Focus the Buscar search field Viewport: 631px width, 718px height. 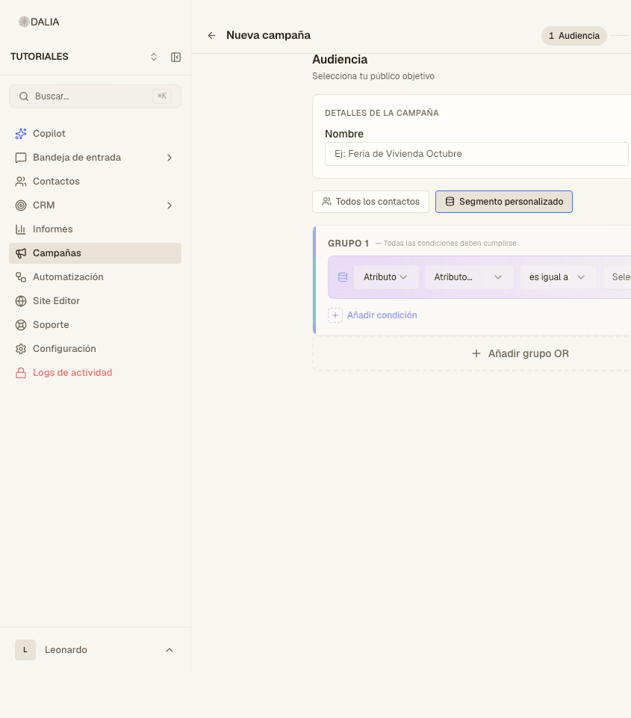coord(95,96)
